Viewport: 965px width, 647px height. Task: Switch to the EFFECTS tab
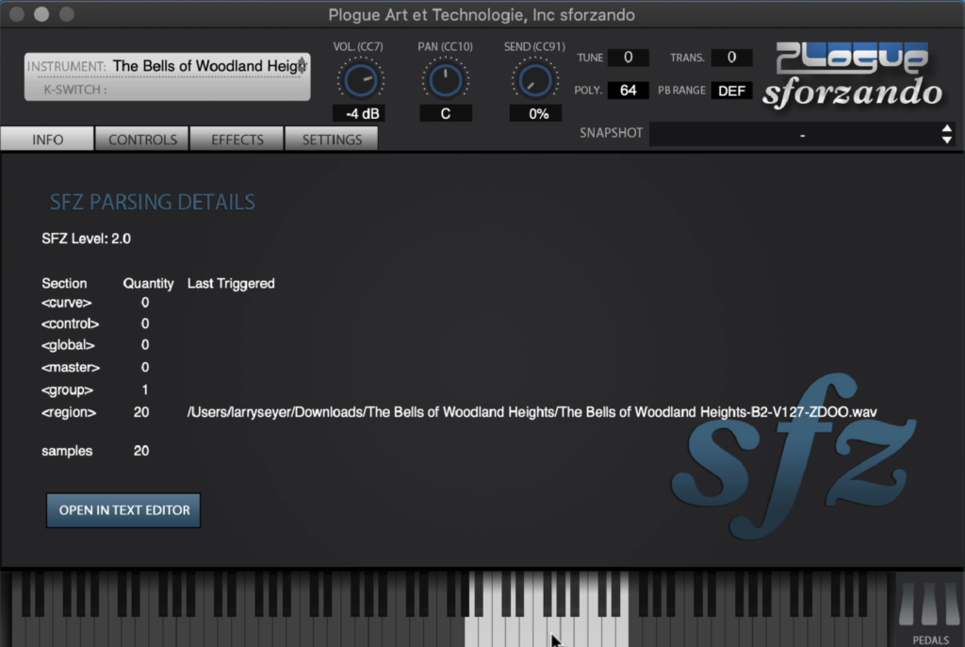click(237, 140)
